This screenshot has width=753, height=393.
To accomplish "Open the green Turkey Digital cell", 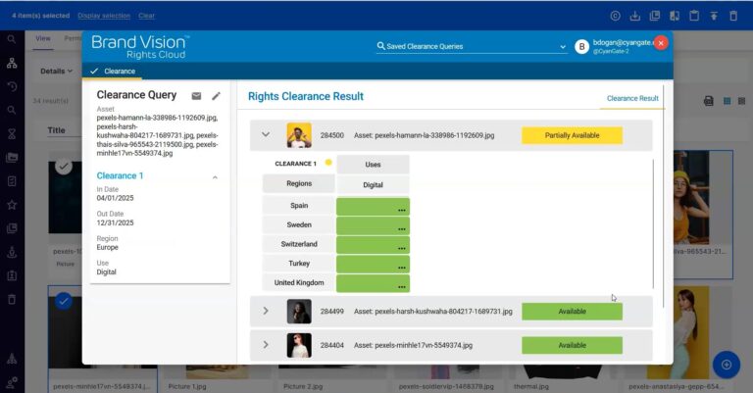I will (373, 264).
